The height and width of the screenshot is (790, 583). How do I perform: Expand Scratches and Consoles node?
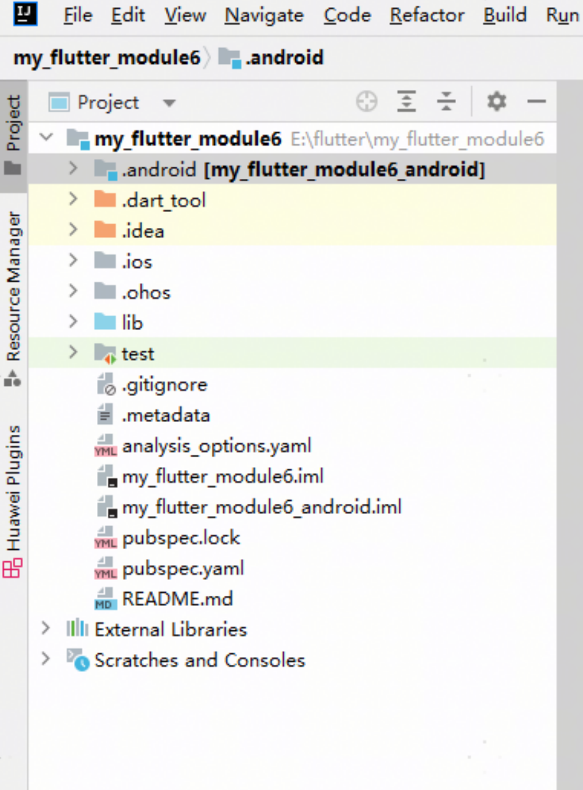(x=45, y=659)
